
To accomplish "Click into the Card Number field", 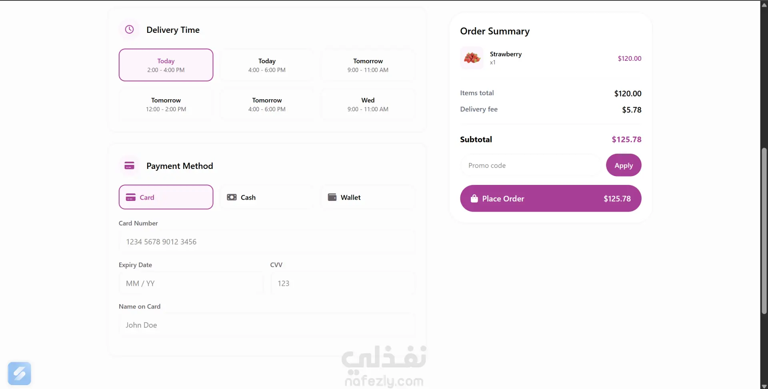I will point(267,242).
